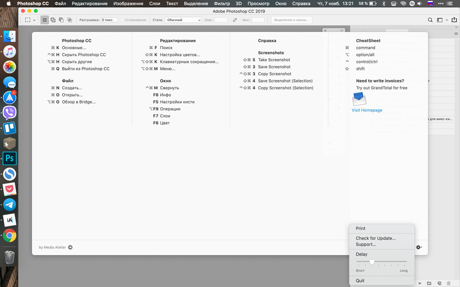Open the Редактирование menu

(89, 4)
